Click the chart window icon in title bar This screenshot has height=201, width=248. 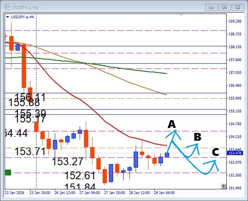(x=7, y=7)
